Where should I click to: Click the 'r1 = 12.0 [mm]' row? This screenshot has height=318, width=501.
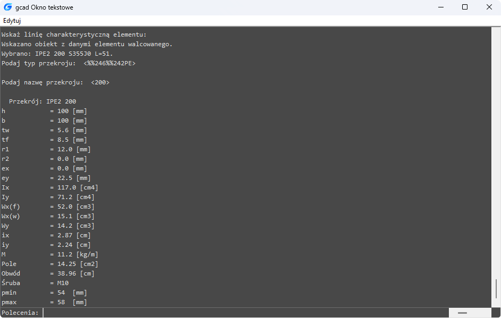tap(46, 149)
